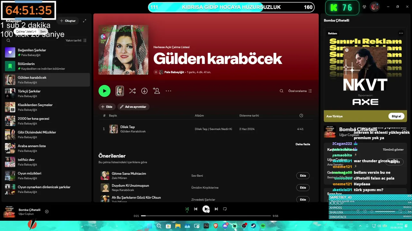The height and width of the screenshot is (231, 412).
Task: Toggle shuffle in the bottom player bar
Action: pyautogui.click(x=187, y=209)
